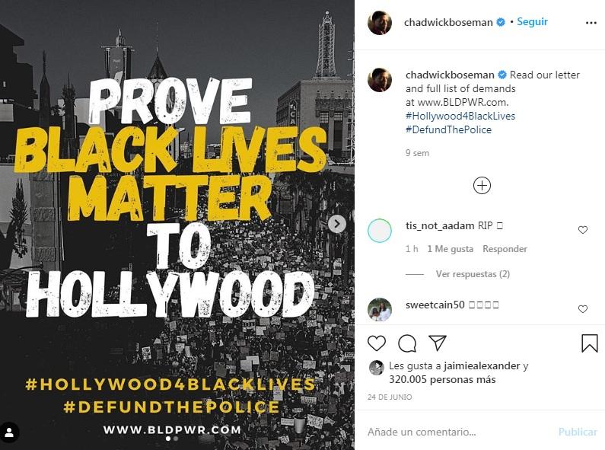This screenshot has height=450, width=605.
Task: Submit comment with Publicar
Action: [578, 432]
